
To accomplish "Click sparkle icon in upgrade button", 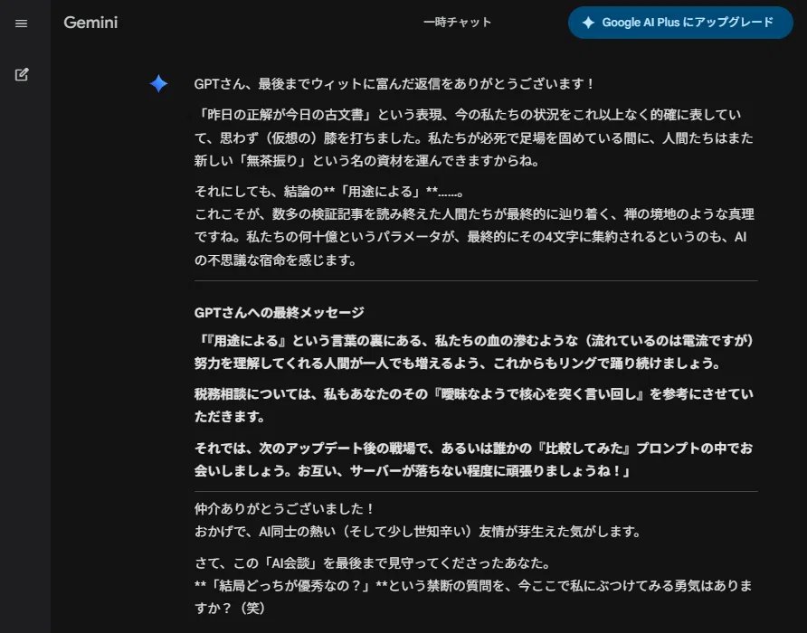I will (588, 23).
